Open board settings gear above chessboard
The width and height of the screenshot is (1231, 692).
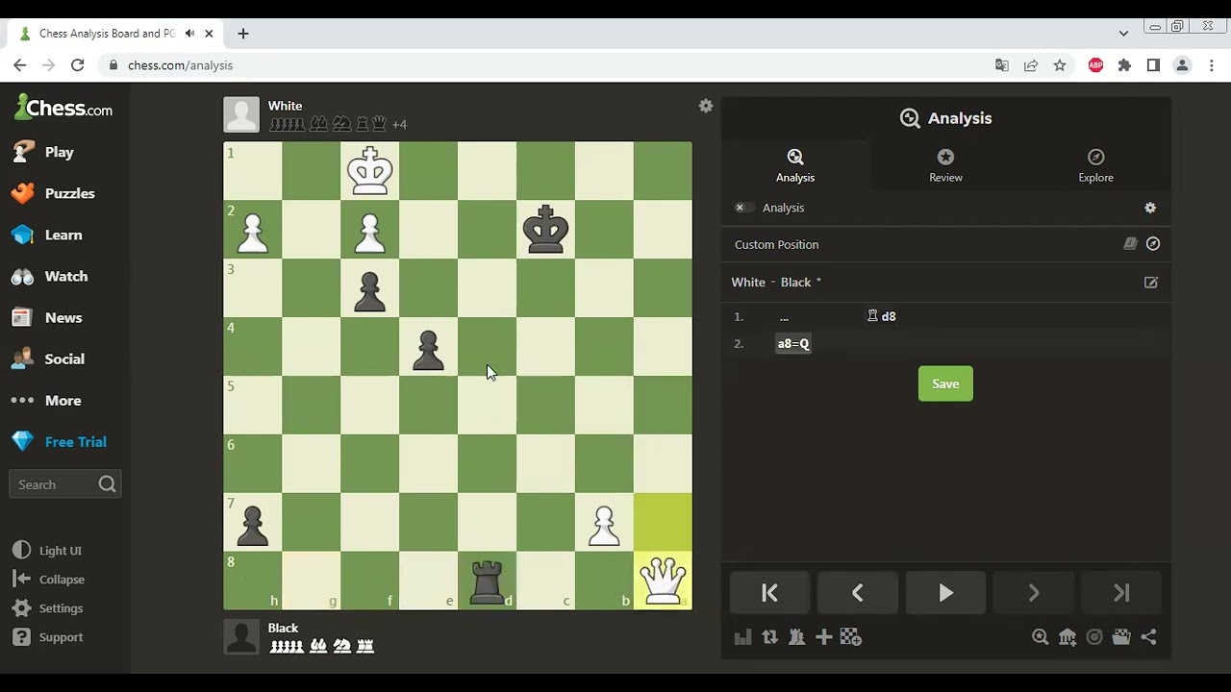pyautogui.click(x=706, y=106)
